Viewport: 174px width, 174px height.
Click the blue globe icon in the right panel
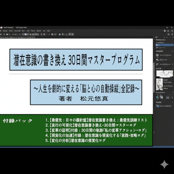(x=157, y=97)
